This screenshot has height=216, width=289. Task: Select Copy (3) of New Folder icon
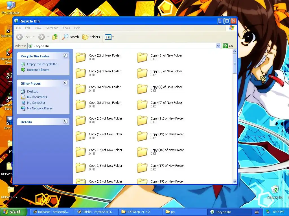tap(142, 57)
